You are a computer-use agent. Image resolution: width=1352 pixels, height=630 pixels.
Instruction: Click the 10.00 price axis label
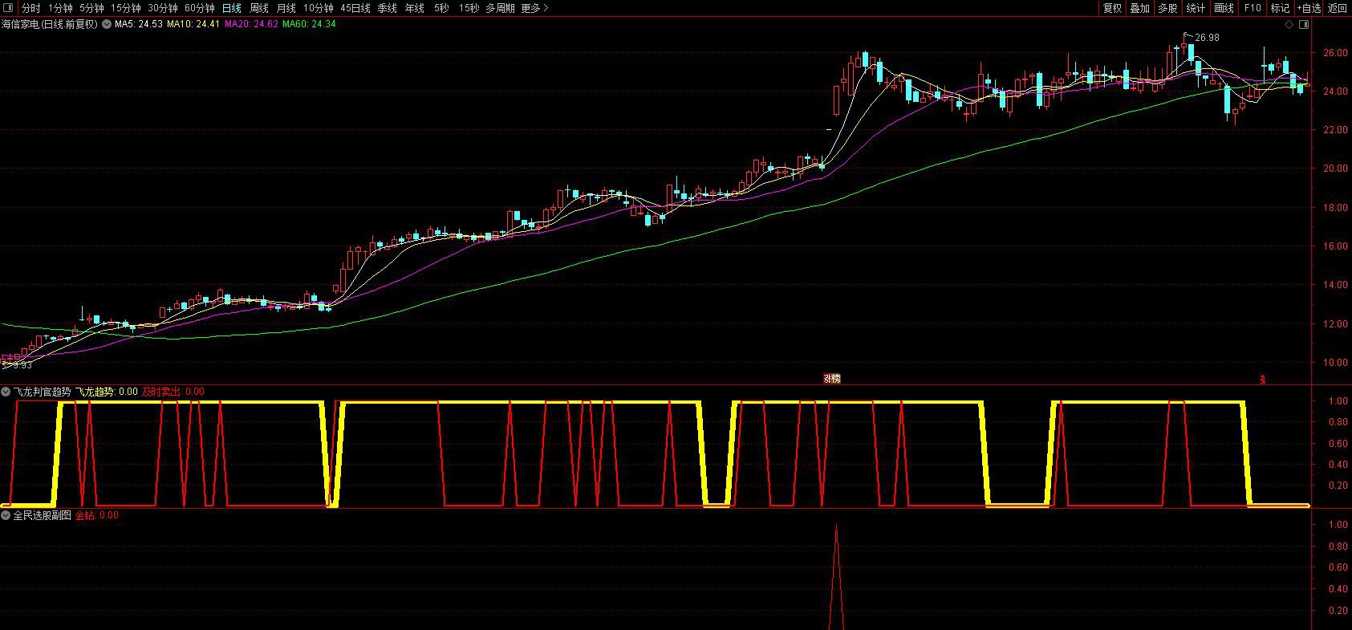coord(1335,363)
